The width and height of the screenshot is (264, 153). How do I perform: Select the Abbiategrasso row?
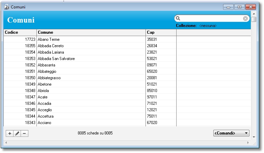pos(49,78)
